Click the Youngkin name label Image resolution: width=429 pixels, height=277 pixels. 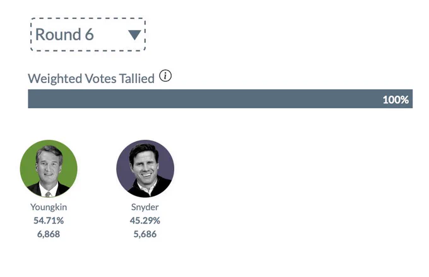(x=49, y=207)
